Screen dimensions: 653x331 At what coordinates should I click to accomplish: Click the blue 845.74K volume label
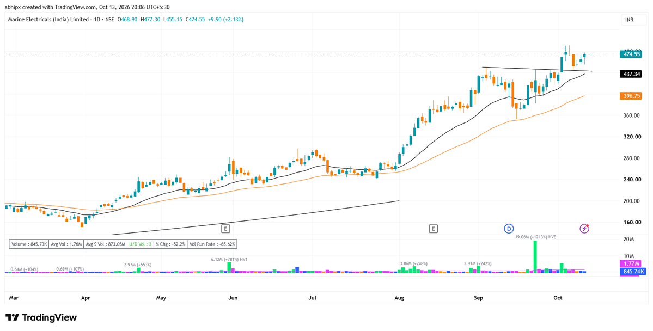(x=632, y=272)
